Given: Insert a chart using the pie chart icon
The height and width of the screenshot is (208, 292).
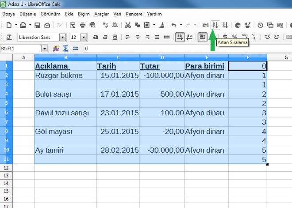Looking at the screenshot, I should point(238,25).
